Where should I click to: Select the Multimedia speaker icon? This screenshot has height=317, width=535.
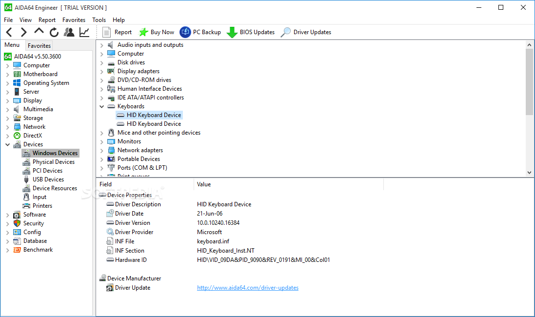pyautogui.click(x=17, y=109)
